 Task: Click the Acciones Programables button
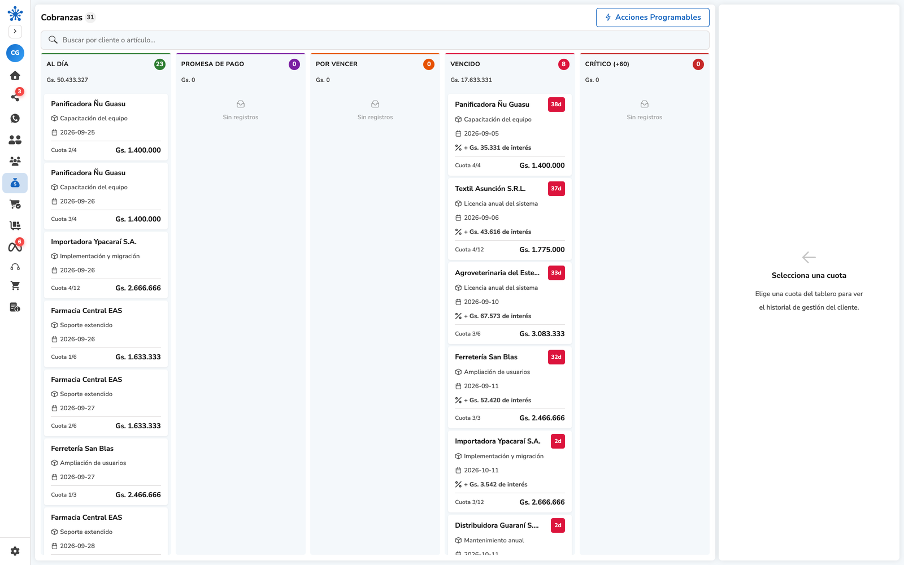(x=653, y=18)
